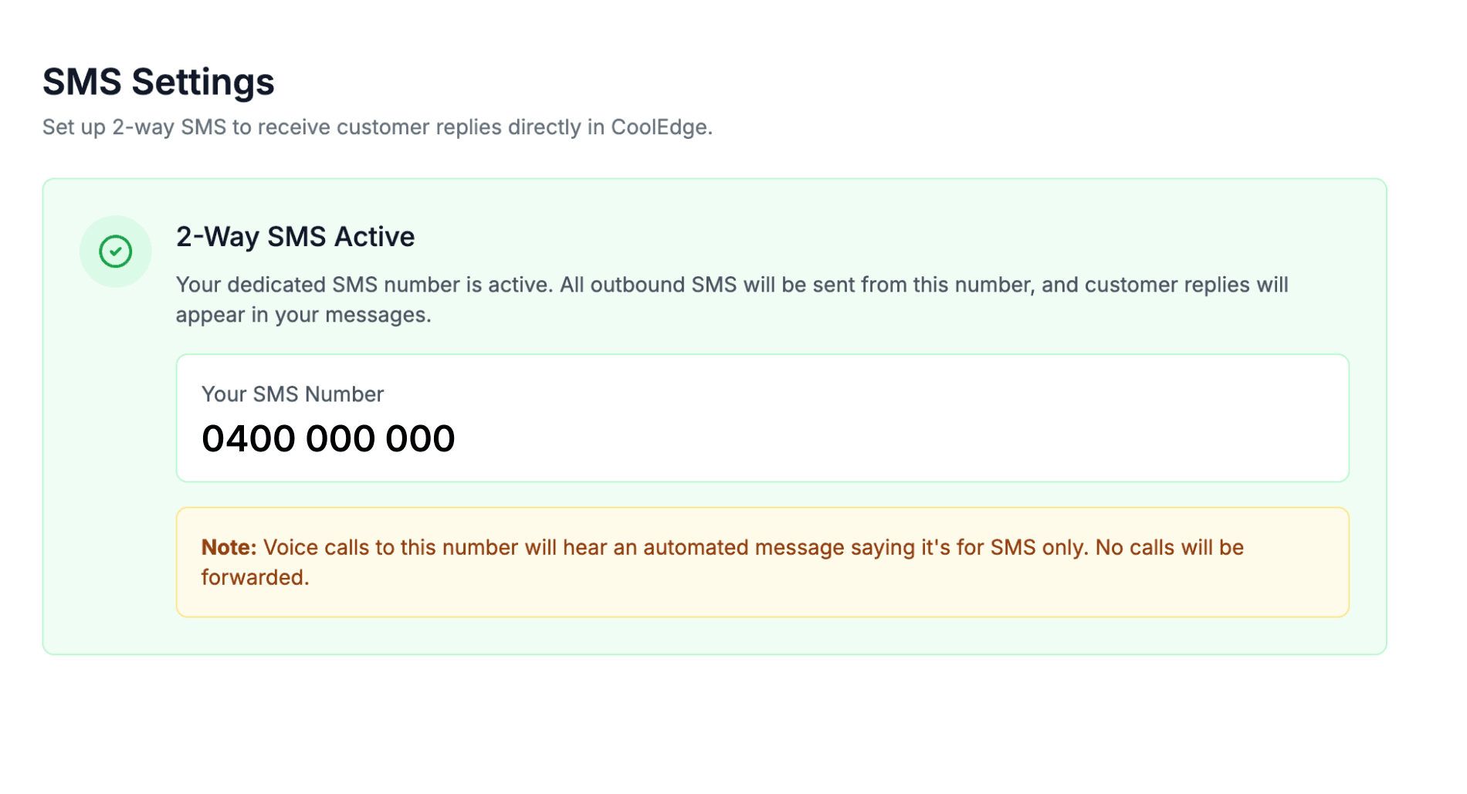Click the 2-Way SMS Active heading
1467x794 pixels.
click(295, 237)
